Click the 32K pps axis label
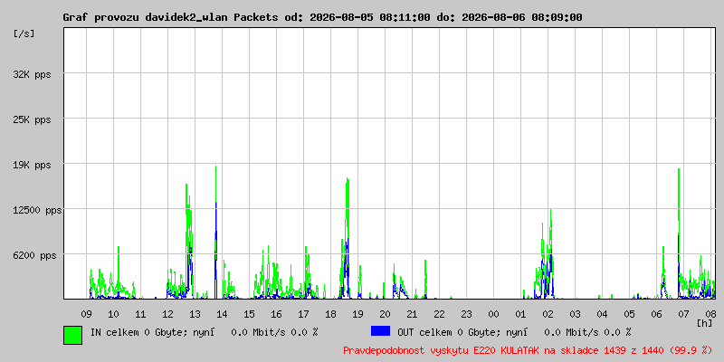This screenshot has height=362, width=724. click(33, 74)
